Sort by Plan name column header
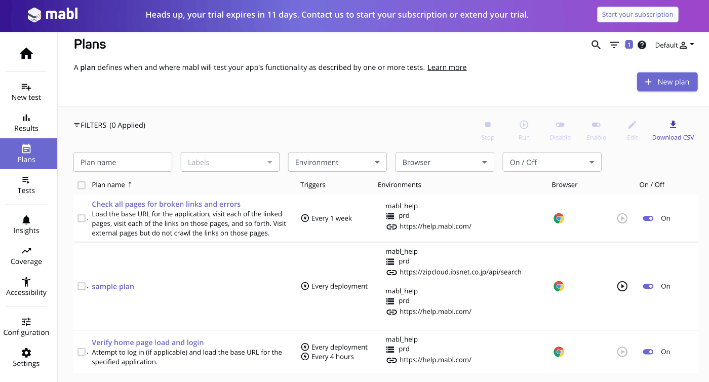The width and height of the screenshot is (709, 382). click(x=112, y=185)
